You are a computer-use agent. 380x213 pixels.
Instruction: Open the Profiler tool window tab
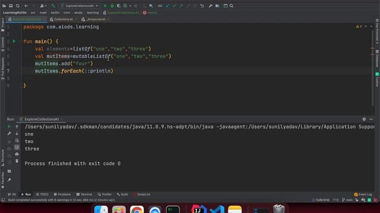(x=104, y=195)
